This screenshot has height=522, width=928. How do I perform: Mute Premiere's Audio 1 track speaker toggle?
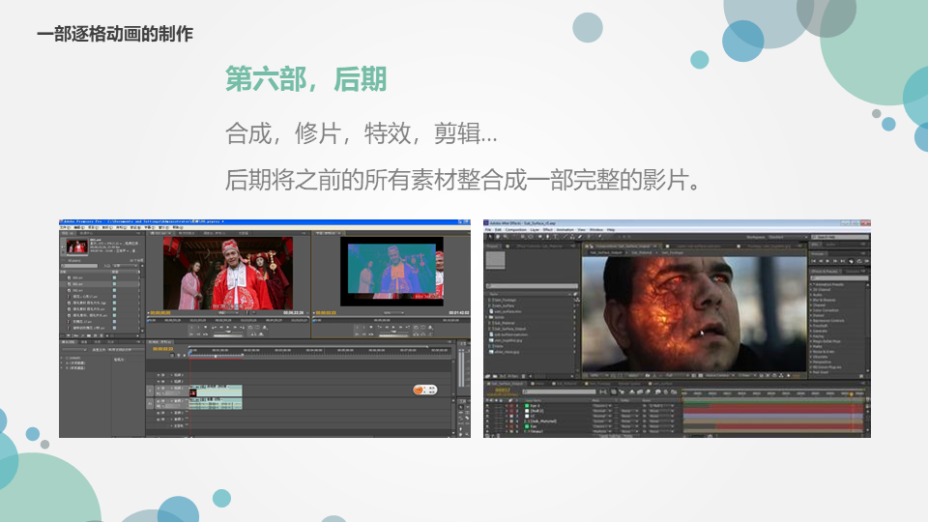click(159, 400)
